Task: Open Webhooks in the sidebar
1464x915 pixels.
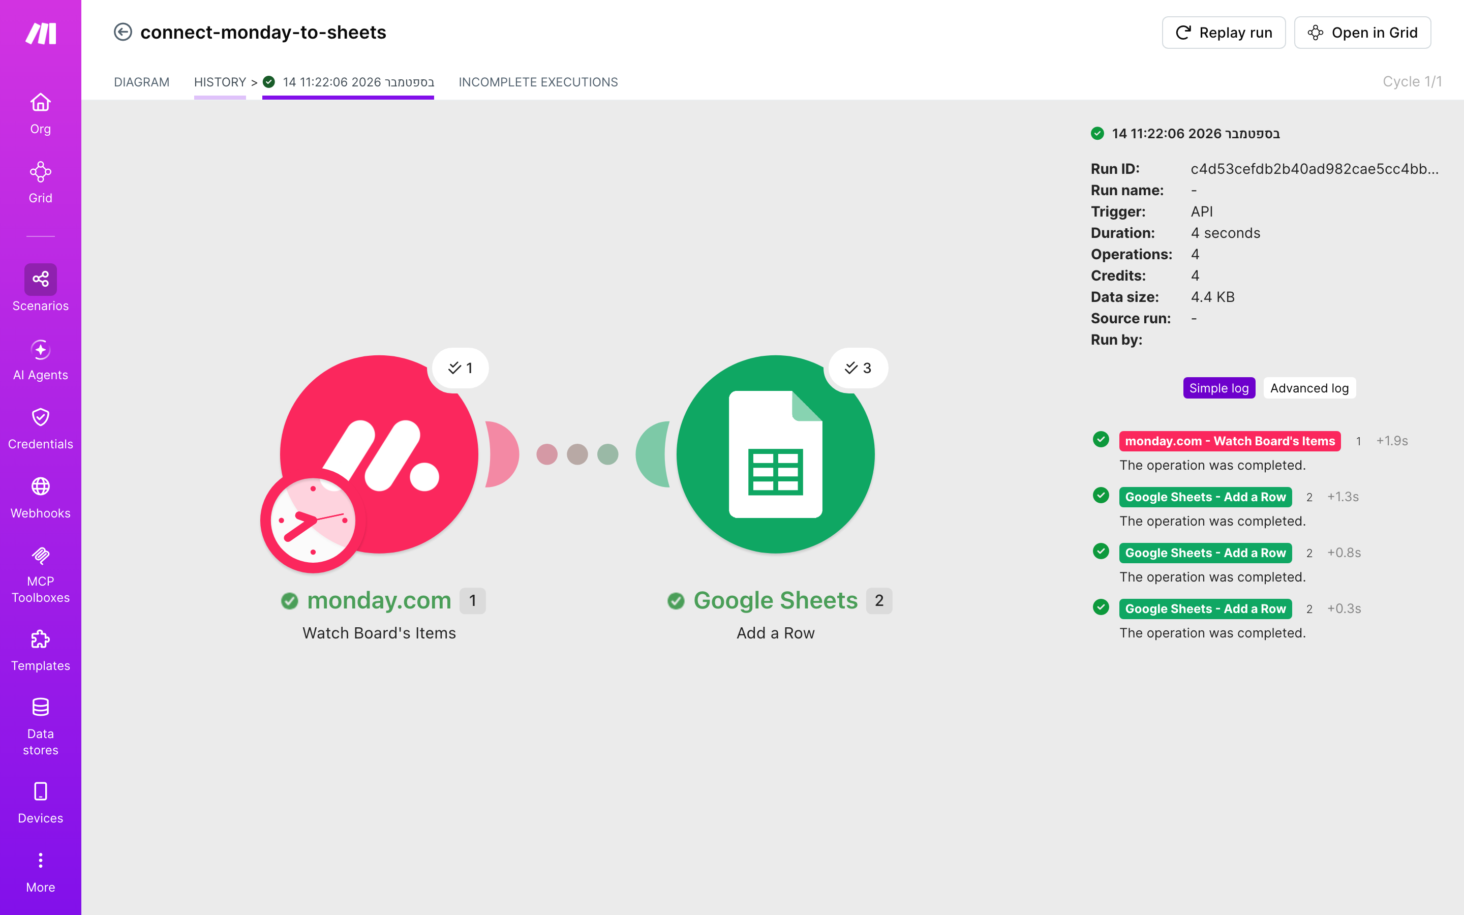Action: 41,498
